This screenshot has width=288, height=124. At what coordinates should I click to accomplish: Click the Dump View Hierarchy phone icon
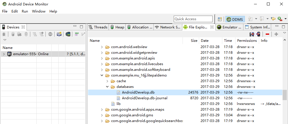(68, 34)
